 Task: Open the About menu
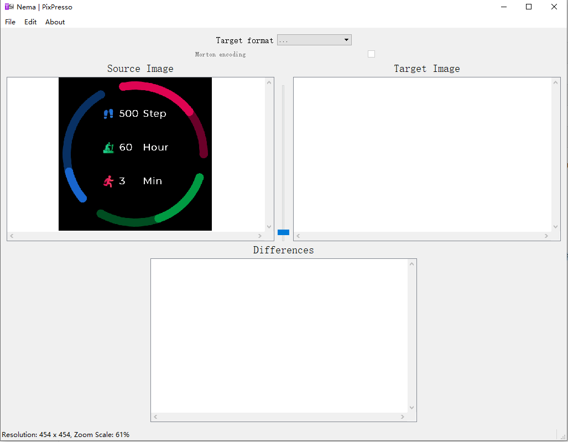[x=55, y=22]
